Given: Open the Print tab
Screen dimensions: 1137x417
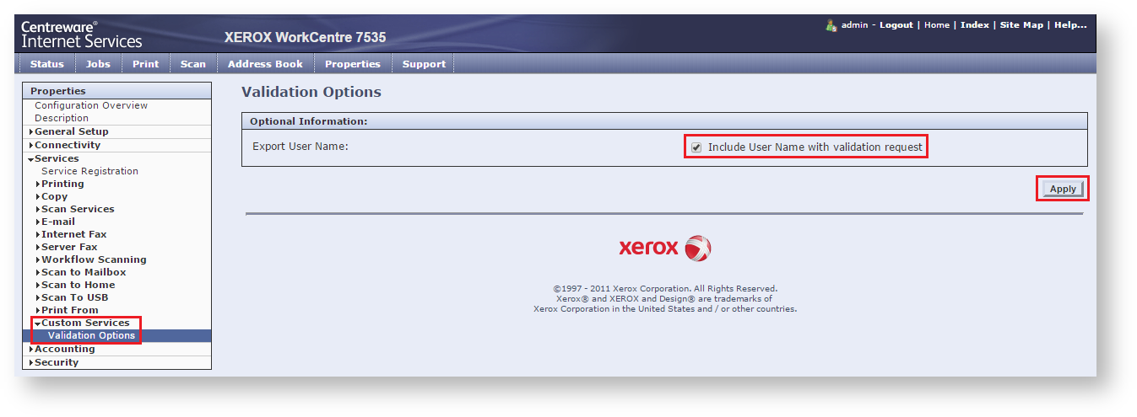Looking at the screenshot, I should point(146,64).
